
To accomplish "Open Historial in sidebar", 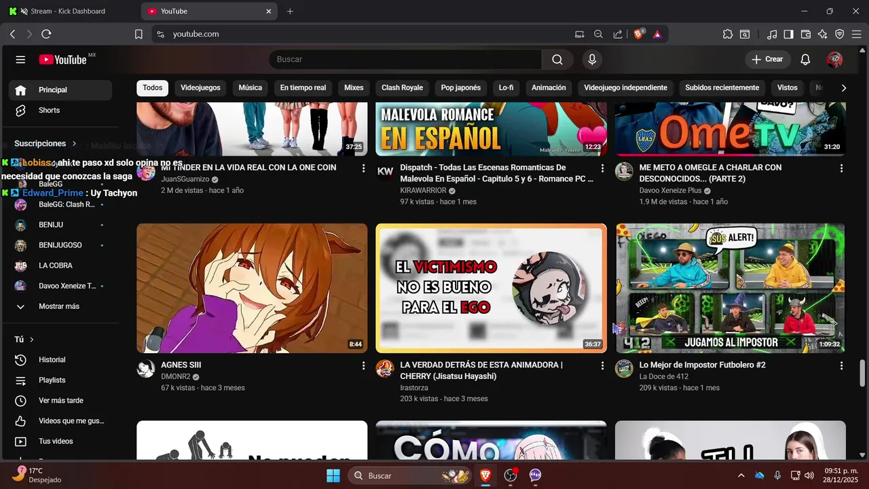I will tap(60, 360).
